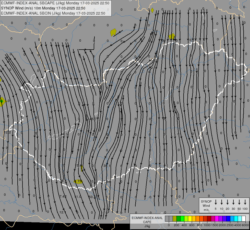This screenshot has height=230, width=250.
Task: Click the 1000 tick label in CAPE legend
Action: [207, 225]
